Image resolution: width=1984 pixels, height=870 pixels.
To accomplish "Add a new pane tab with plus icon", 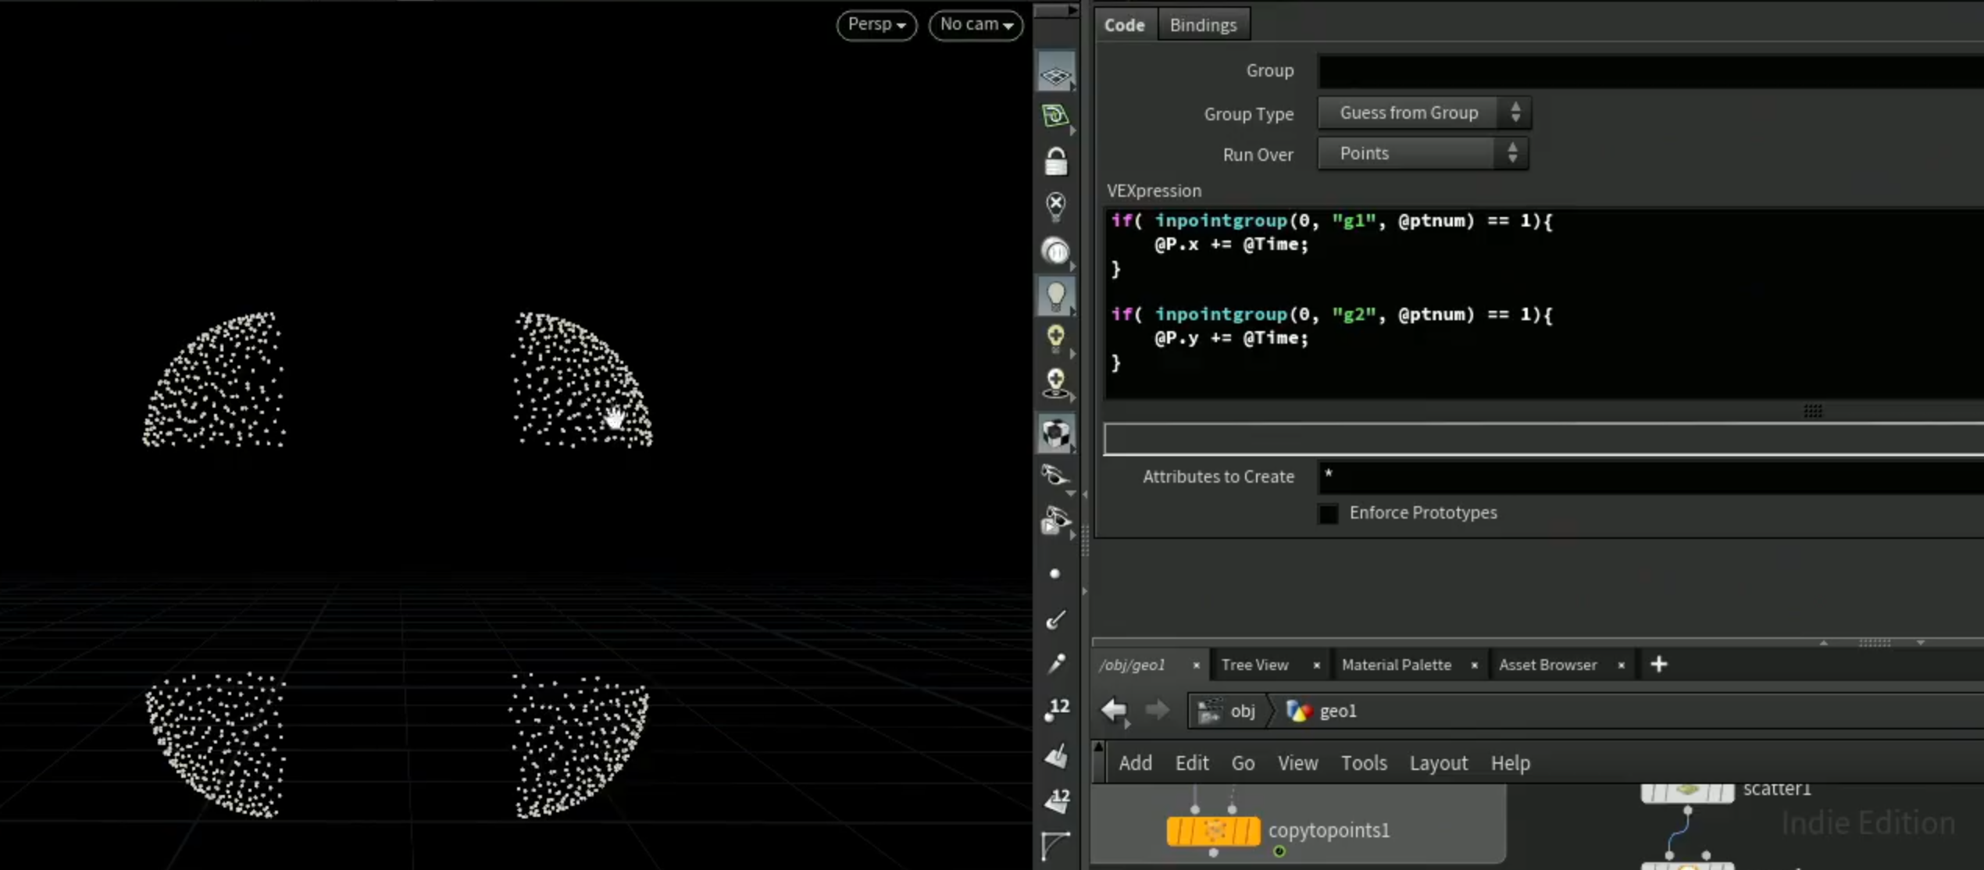I will [1658, 665].
